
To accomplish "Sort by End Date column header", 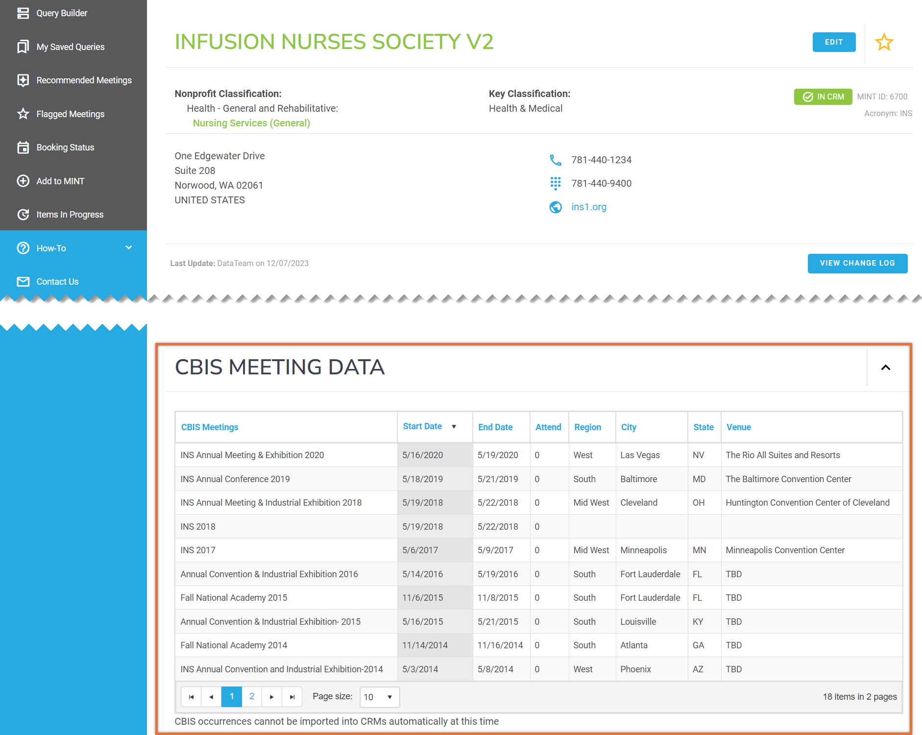I will (x=495, y=427).
